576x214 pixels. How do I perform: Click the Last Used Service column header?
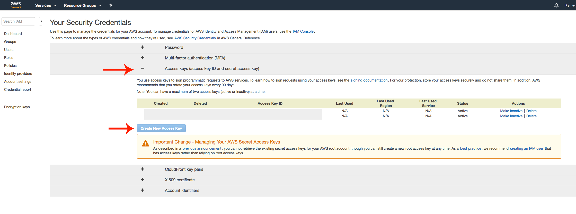click(428, 103)
